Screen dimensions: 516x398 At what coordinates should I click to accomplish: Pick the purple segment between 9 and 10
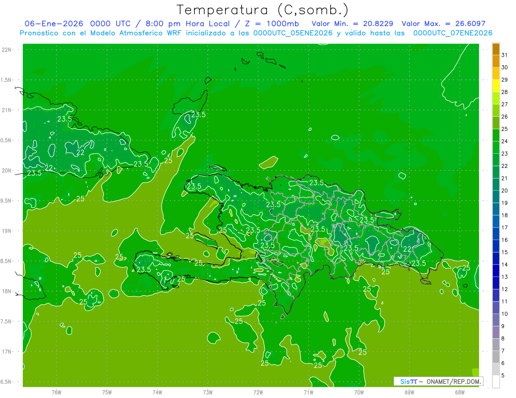496,320
